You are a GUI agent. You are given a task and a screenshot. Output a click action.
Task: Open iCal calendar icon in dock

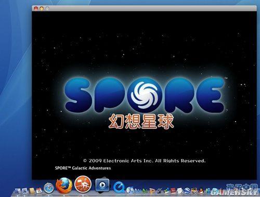tap(39, 190)
